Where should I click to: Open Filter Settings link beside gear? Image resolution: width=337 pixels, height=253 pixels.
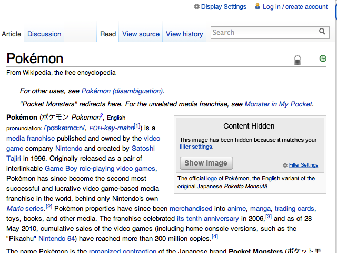303,165
